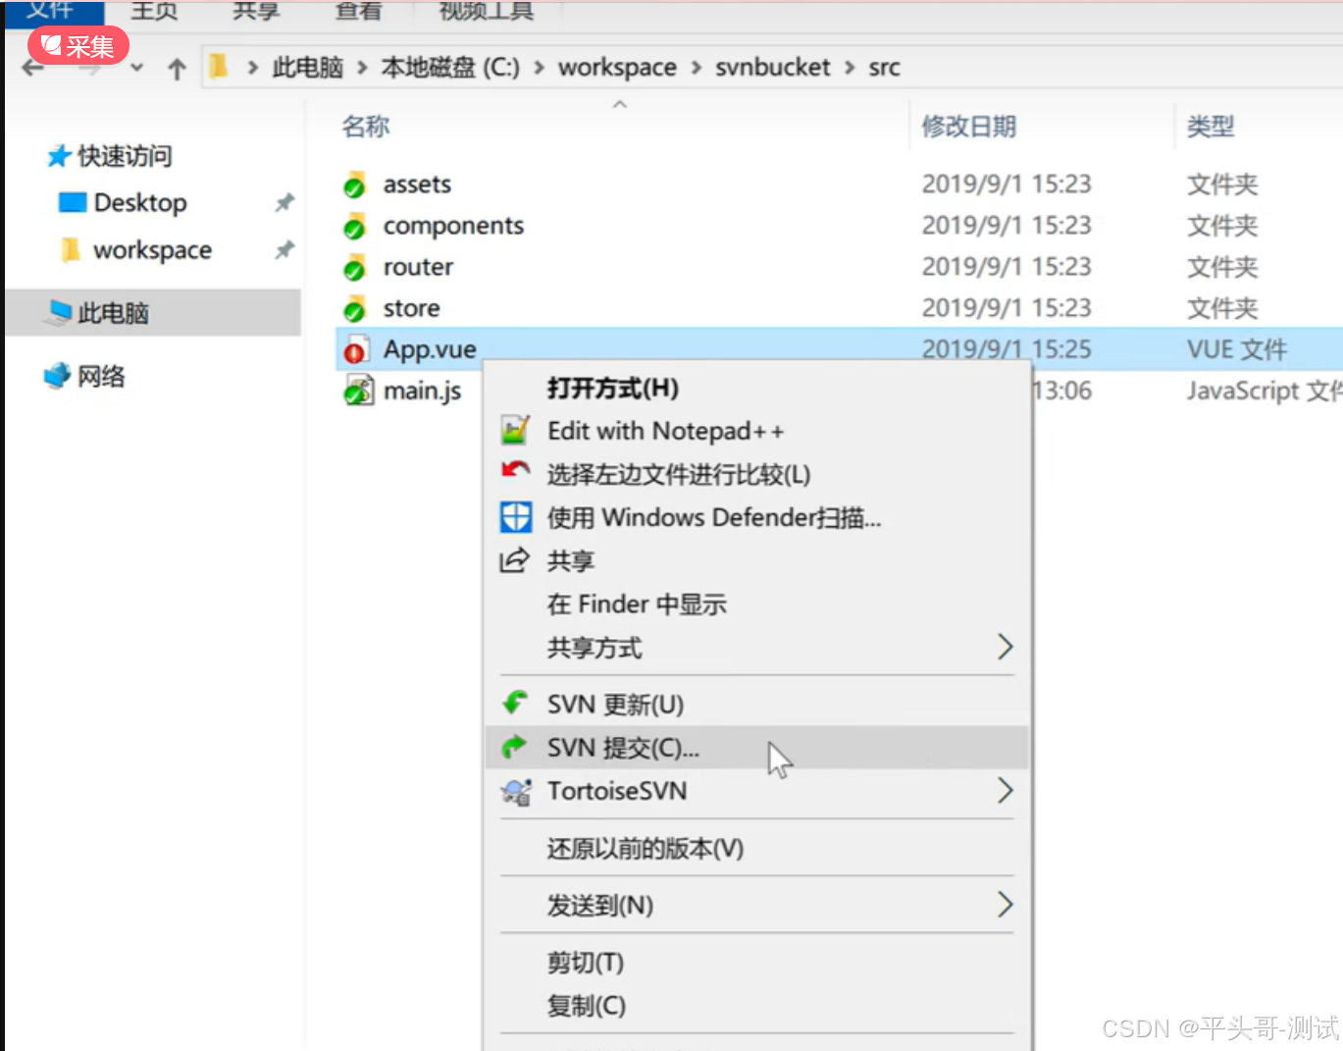Select the components folder name
Viewport: 1343px width, 1051px height.
(x=453, y=226)
